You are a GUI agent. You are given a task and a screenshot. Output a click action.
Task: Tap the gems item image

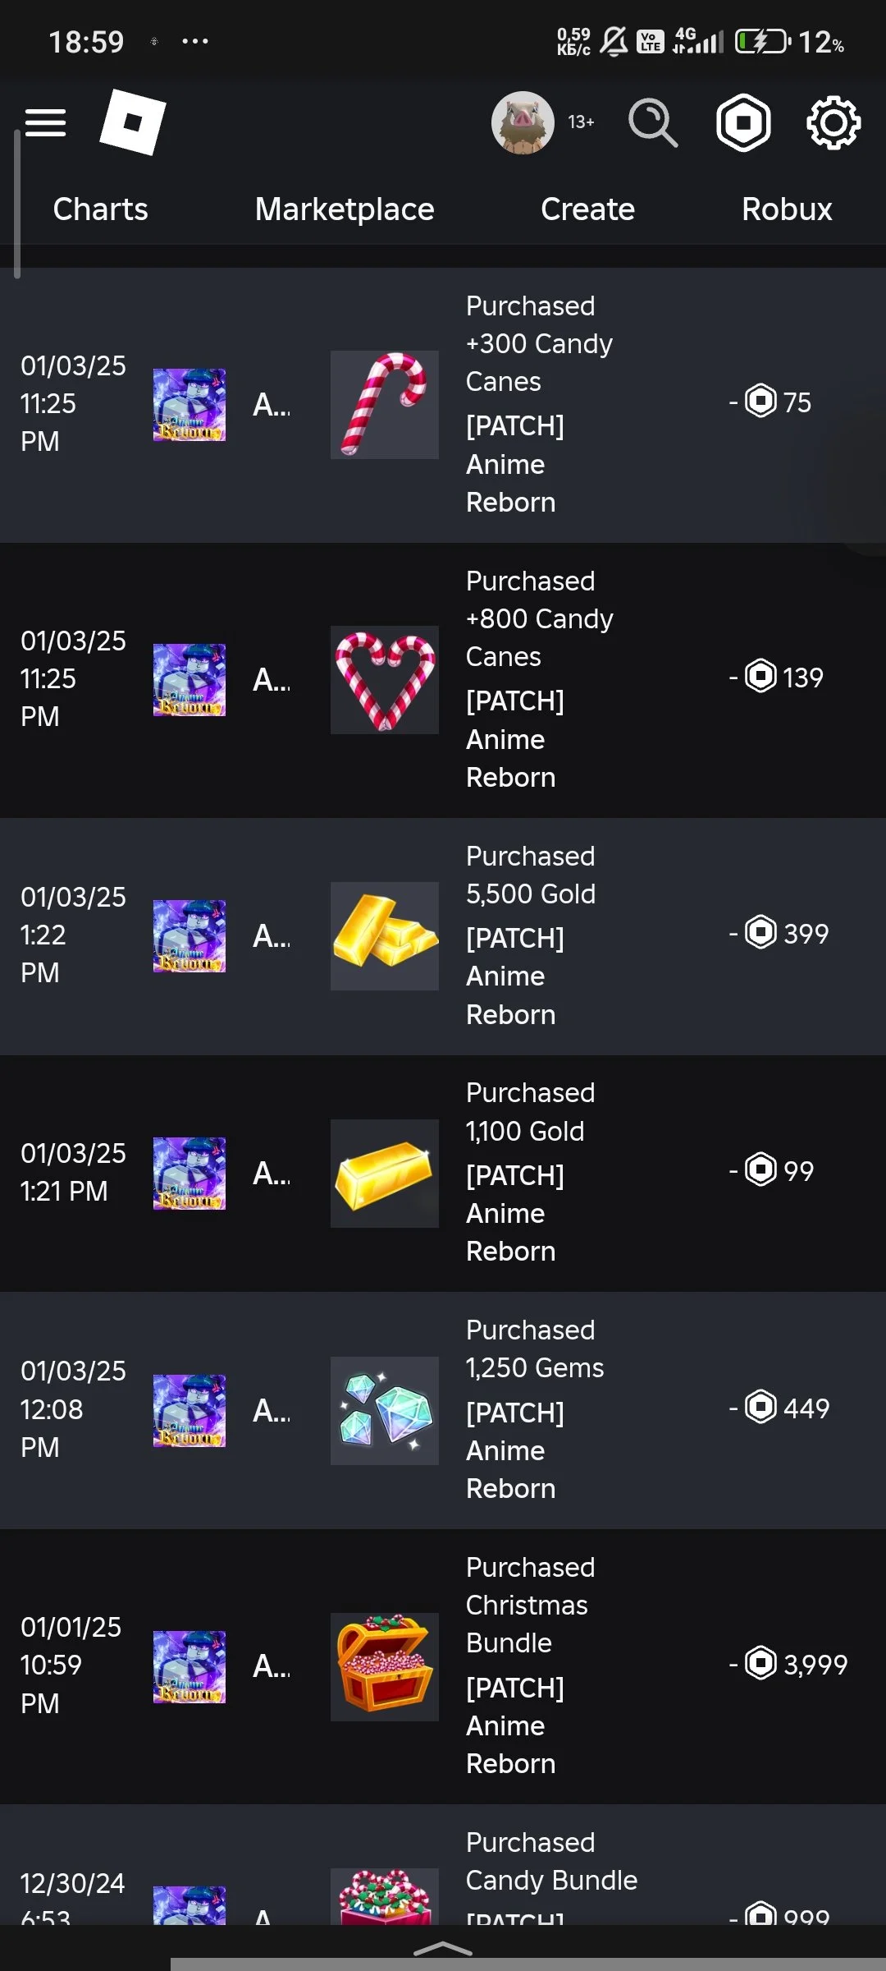[x=384, y=1410]
